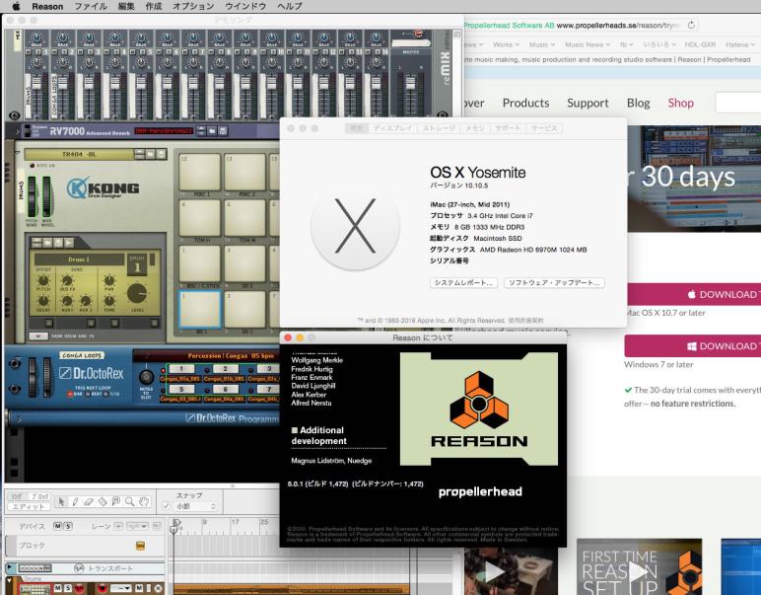761x595 pixels.
Task: Hit the Kong pad labeled TOM H
Action: 200,218
